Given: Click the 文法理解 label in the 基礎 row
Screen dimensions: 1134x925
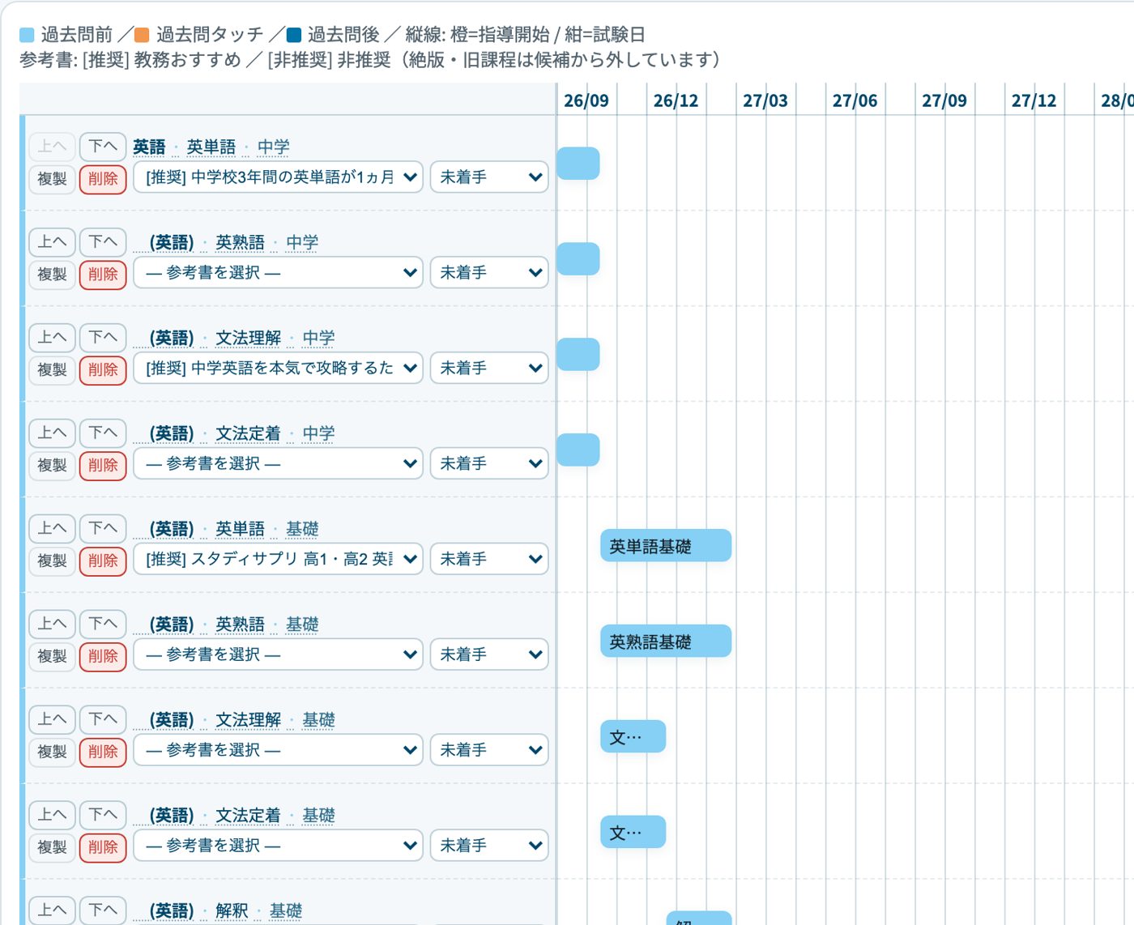Looking at the screenshot, I should [x=248, y=720].
